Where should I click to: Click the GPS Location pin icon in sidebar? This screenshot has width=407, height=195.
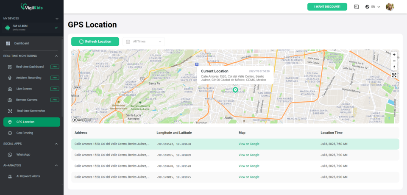[10, 122]
